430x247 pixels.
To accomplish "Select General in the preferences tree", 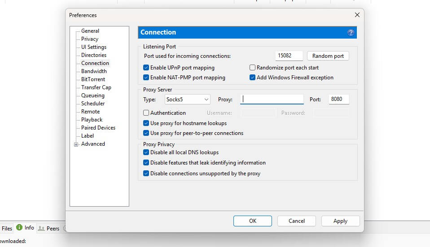I will (x=90, y=31).
